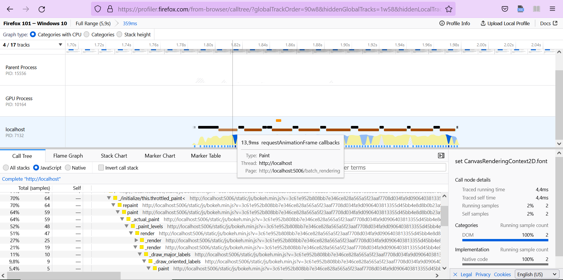The height and width of the screenshot is (280, 563).
Task: Click the Upload Local Profile icon
Action: click(505, 23)
